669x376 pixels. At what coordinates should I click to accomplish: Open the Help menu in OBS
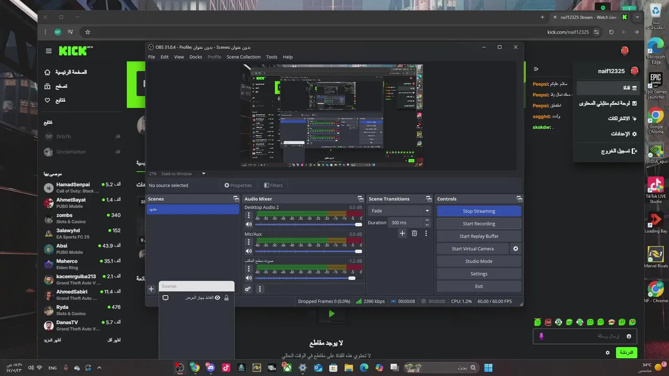pos(288,57)
